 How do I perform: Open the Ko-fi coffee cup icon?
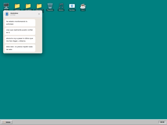pyautogui.click(x=83, y=6)
